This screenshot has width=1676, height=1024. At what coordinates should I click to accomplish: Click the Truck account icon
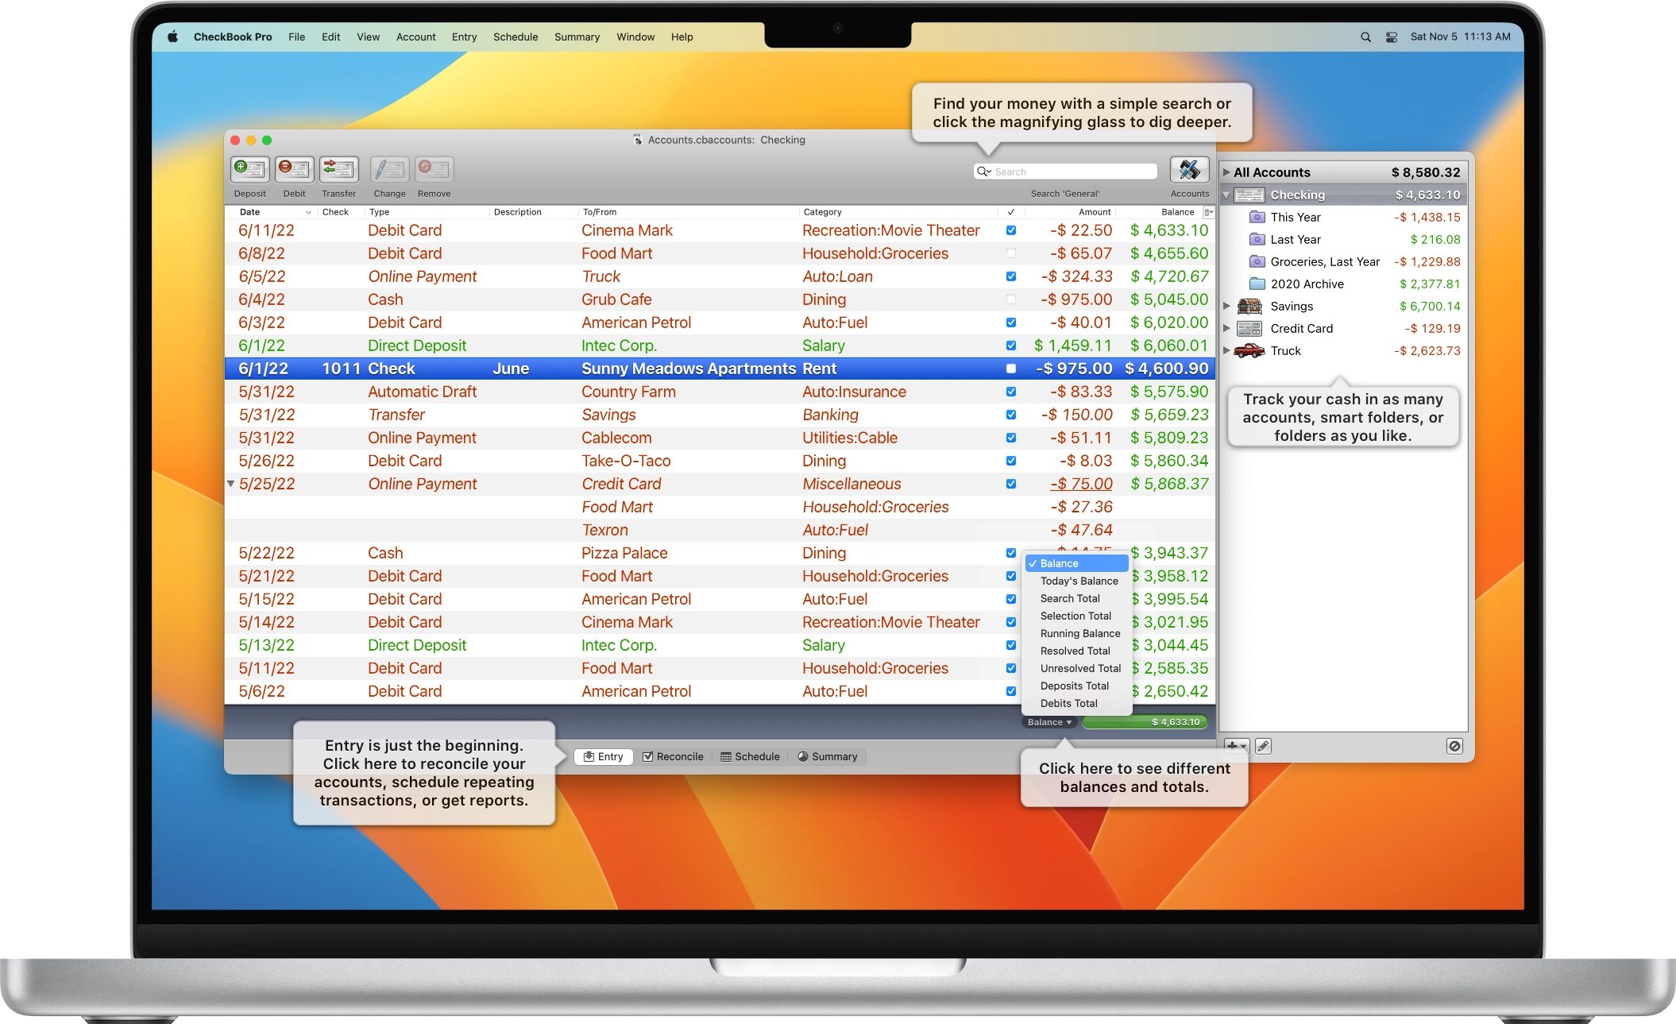pyautogui.click(x=1249, y=350)
